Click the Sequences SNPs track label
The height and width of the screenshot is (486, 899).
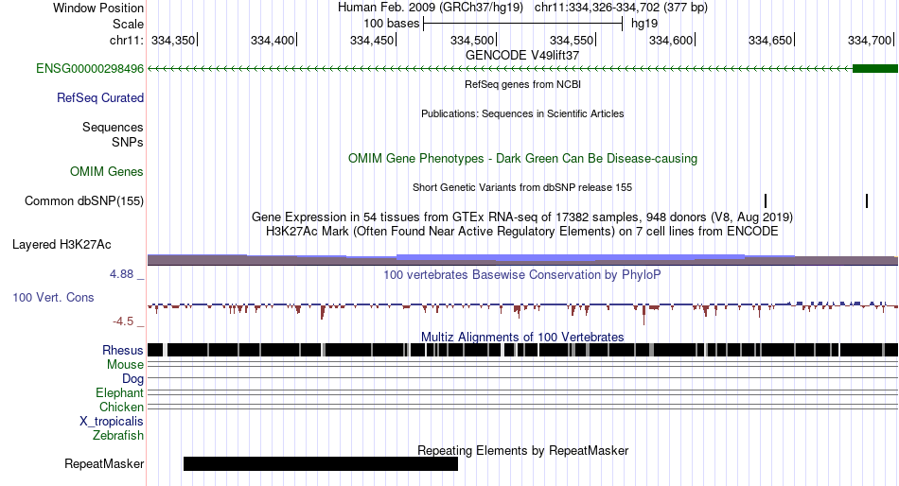tap(113, 134)
